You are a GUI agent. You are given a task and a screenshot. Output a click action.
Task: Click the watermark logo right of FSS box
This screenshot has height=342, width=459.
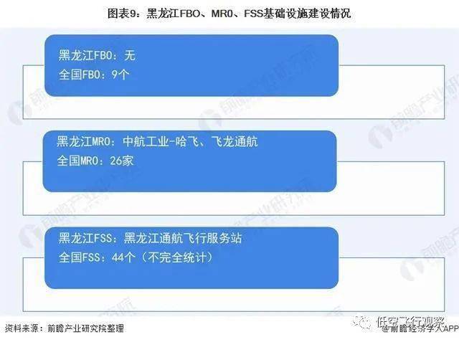(412, 269)
